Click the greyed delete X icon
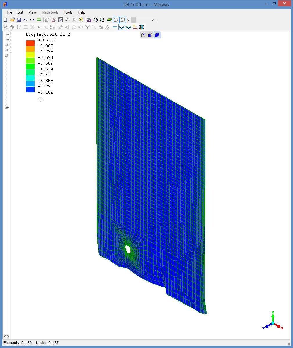The width and height of the screenshot is (293, 348). [x=39, y=27]
